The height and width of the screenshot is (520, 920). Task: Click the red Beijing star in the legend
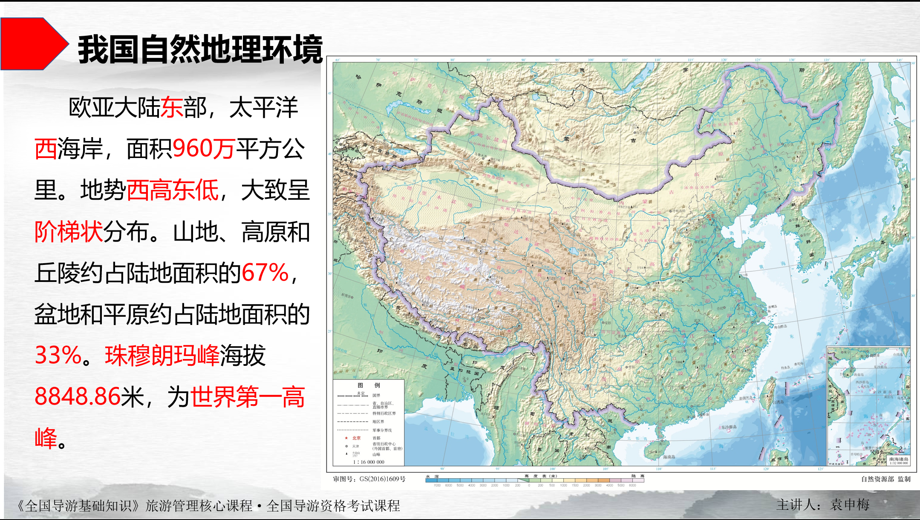click(346, 438)
